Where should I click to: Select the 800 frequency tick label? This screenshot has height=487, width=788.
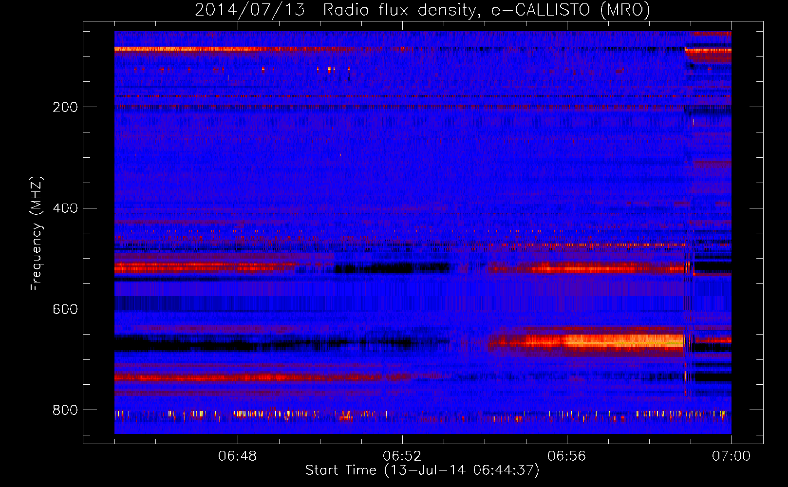(x=65, y=410)
